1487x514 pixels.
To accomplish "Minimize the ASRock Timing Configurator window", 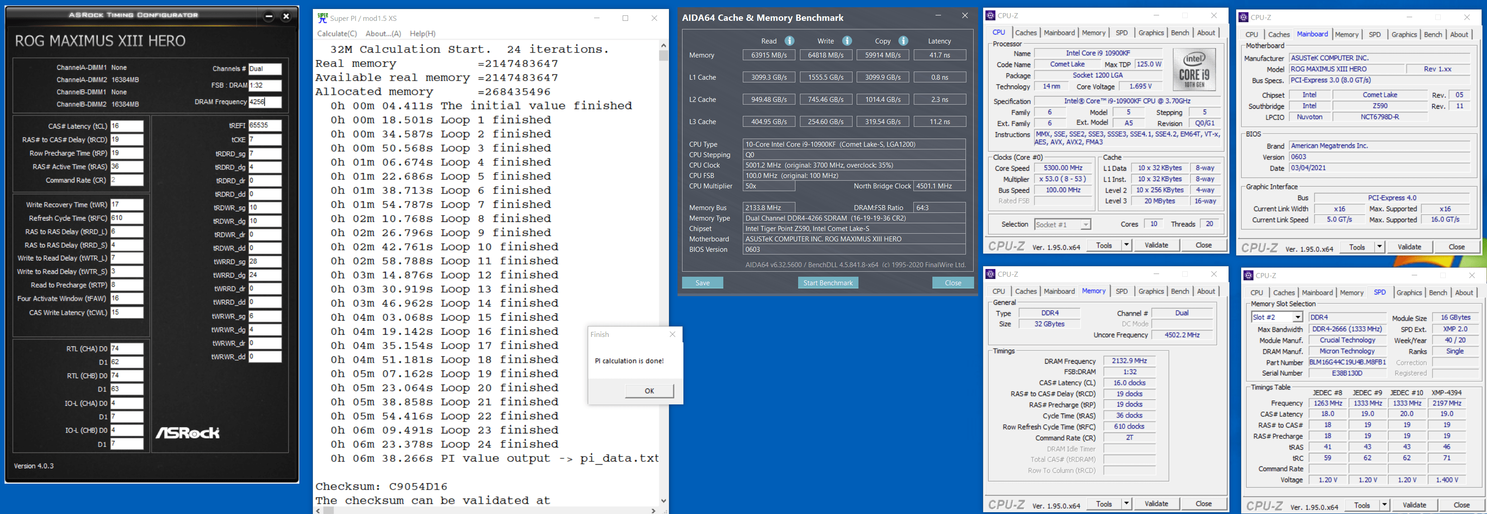I will (x=268, y=16).
